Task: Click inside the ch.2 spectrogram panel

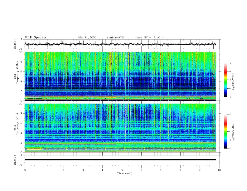Action: [120, 128]
